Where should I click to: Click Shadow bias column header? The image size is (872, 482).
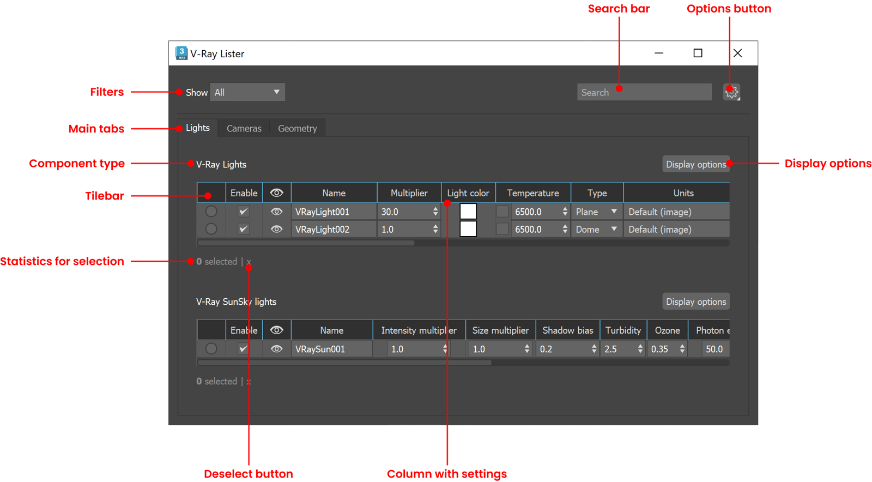[567, 330]
